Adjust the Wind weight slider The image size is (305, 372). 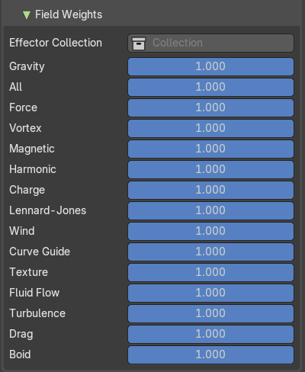coord(210,231)
